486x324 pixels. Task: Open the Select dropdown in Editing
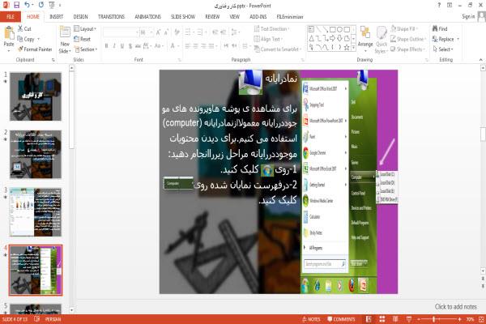pos(443,49)
